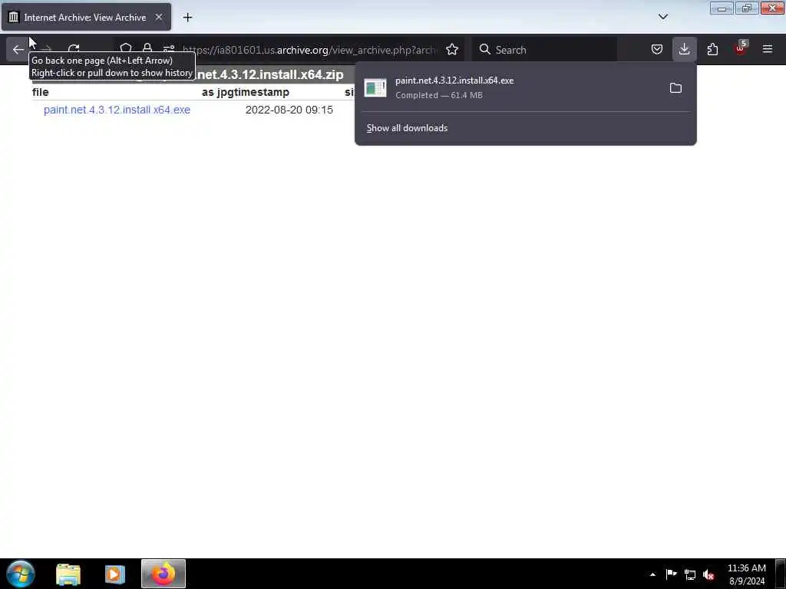Reload the current page
The image size is (786, 589).
tap(74, 49)
